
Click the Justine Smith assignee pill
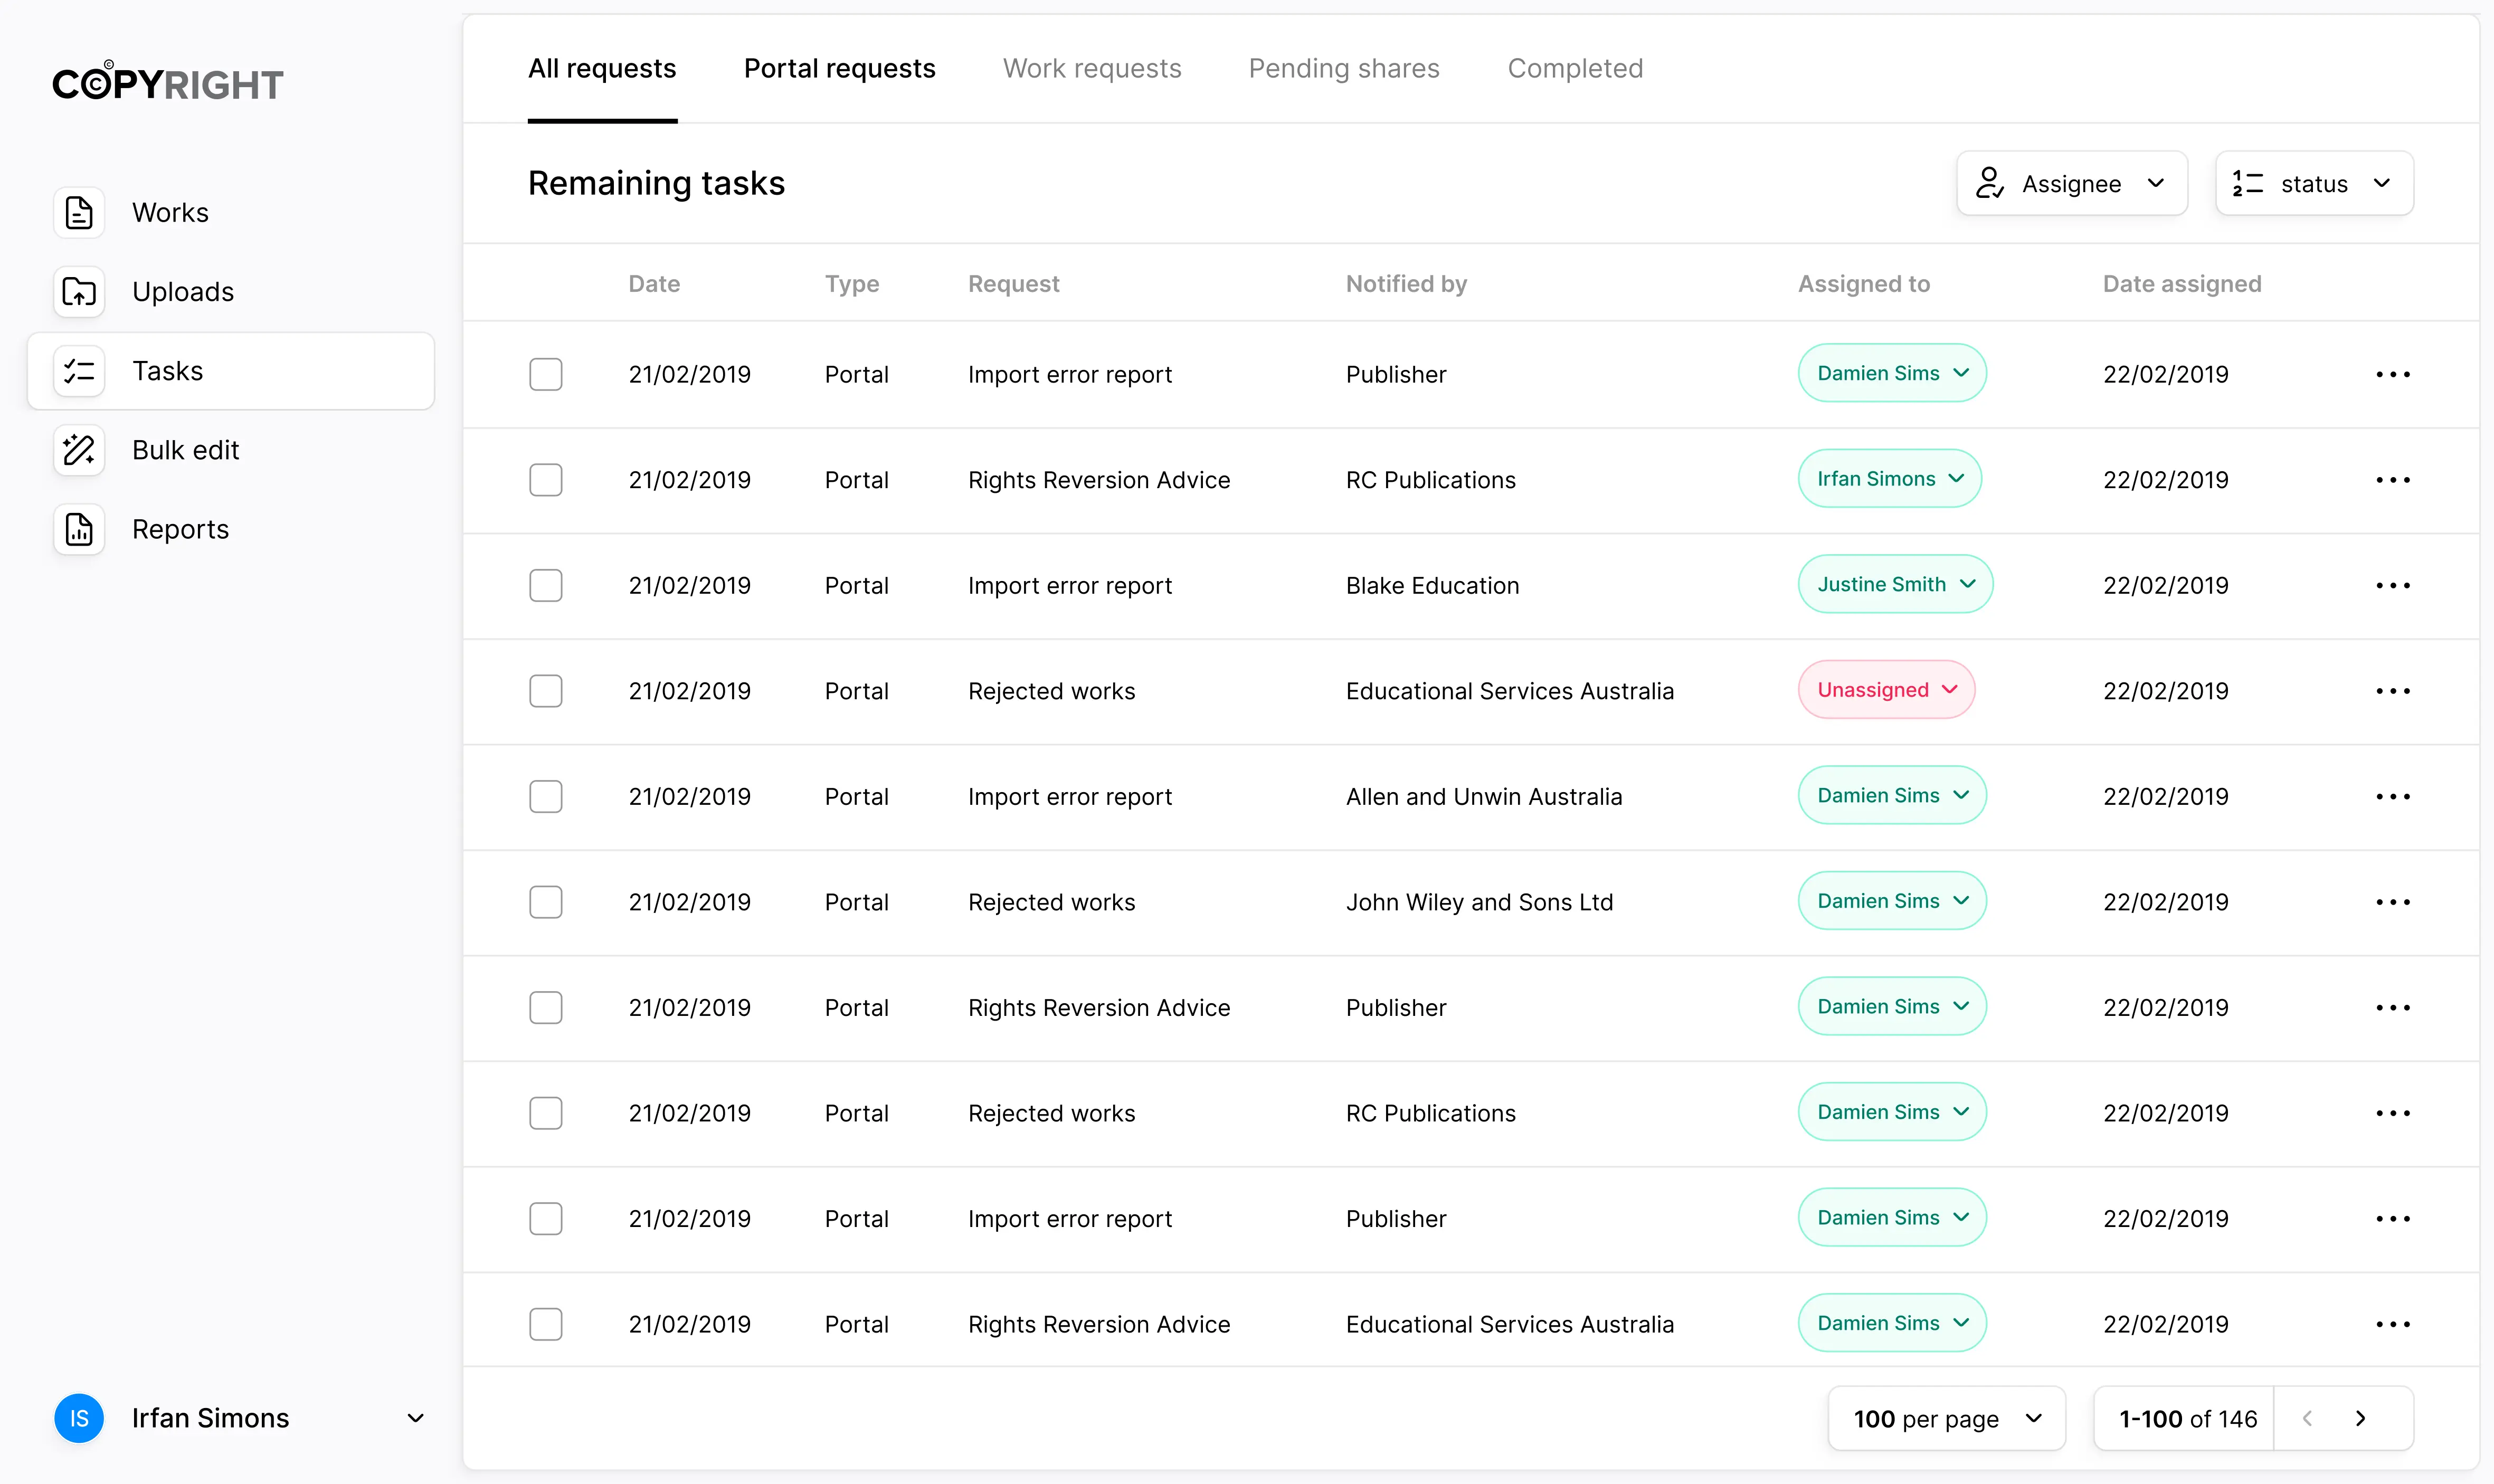[1895, 584]
